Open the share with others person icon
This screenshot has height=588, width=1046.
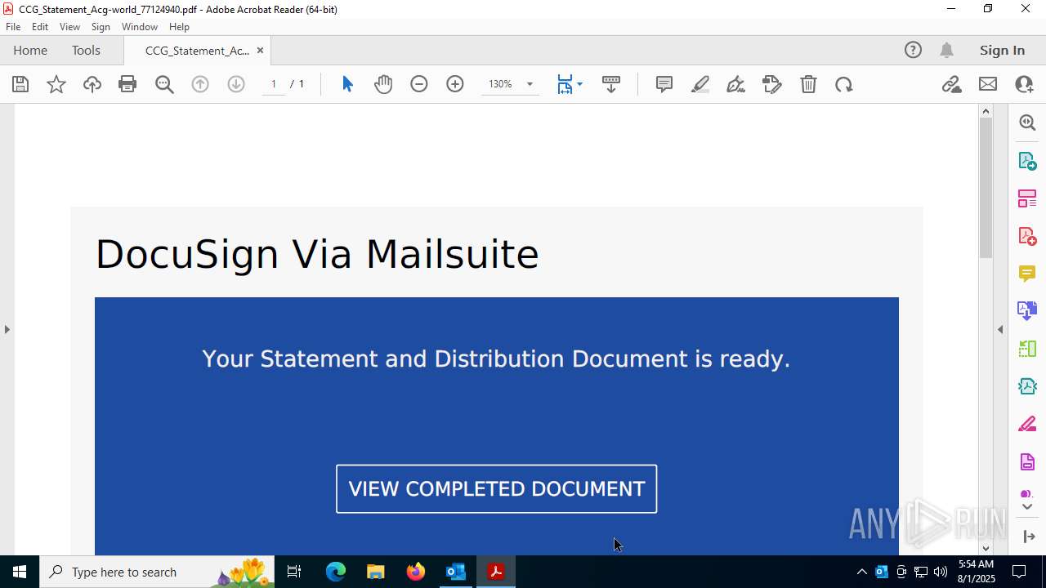[1024, 84]
